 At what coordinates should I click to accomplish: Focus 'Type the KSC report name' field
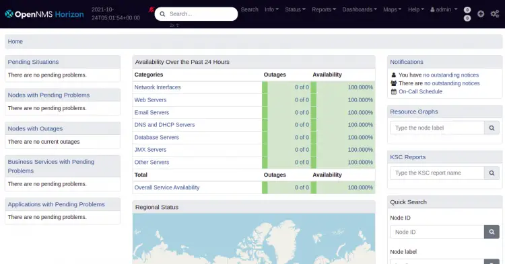[437, 173]
